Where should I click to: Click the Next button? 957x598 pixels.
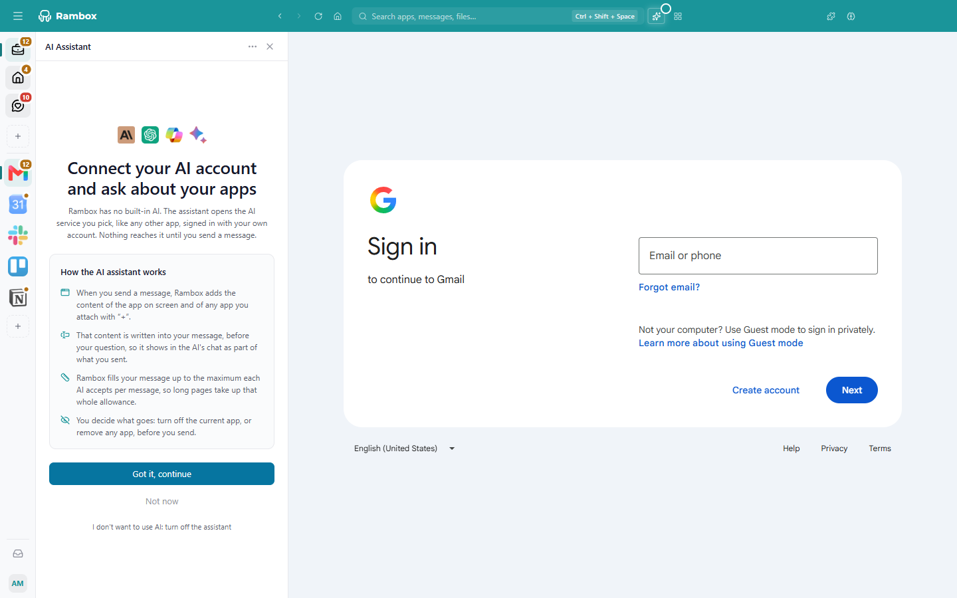pos(852,390)
